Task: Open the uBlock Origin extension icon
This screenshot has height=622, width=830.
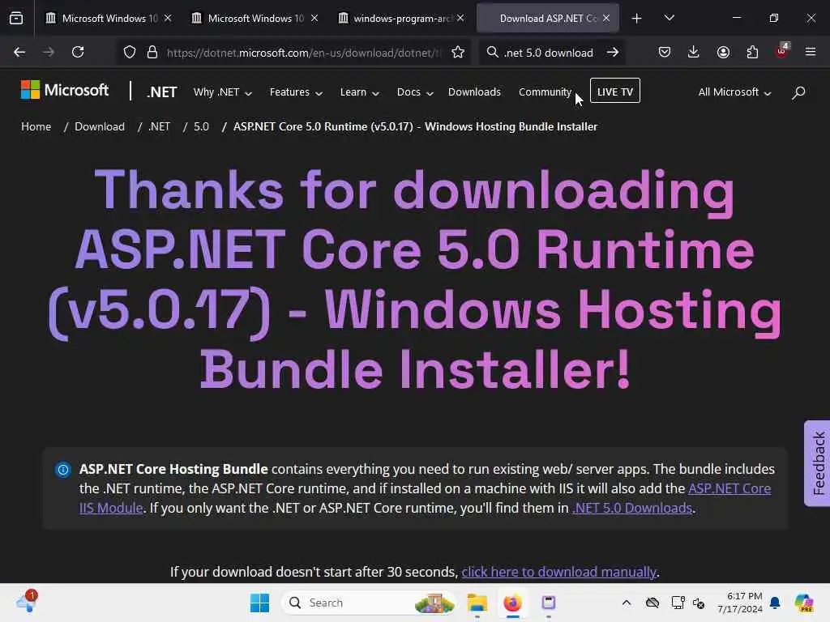Action: click(782, 51)
